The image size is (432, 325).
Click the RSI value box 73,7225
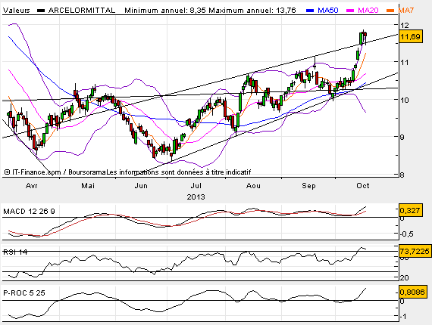(415, 252)
